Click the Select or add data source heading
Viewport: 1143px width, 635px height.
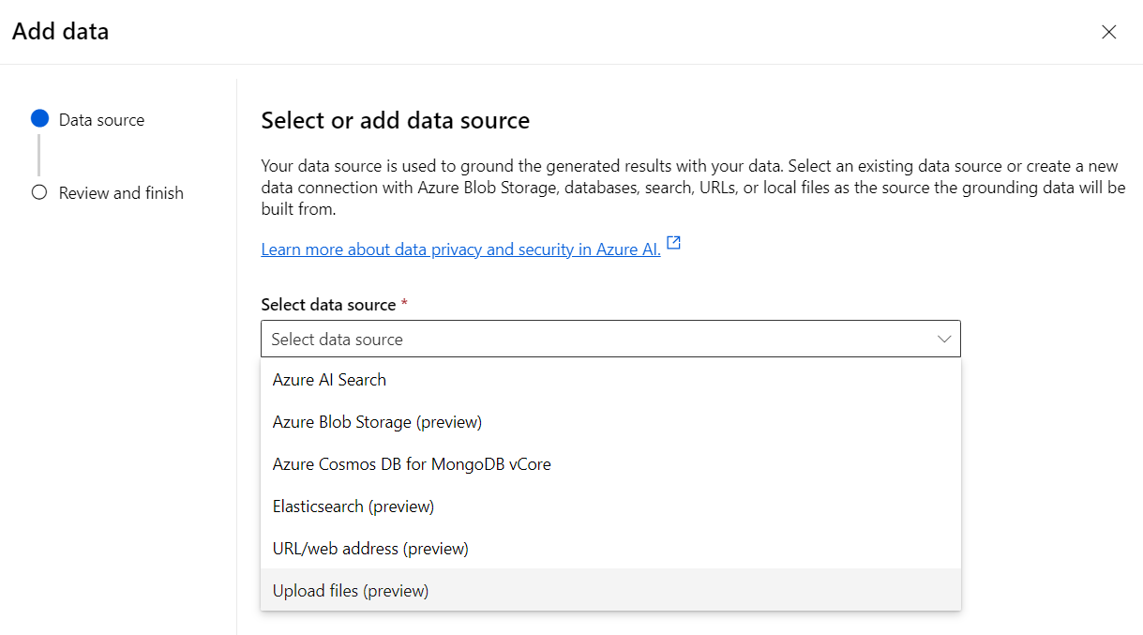click(395, 120)
